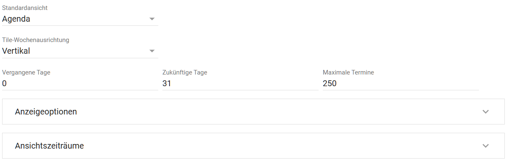Select the value 31 in Zukünftige Tage
Screen dimensions: 509x164
coord(167,84)
